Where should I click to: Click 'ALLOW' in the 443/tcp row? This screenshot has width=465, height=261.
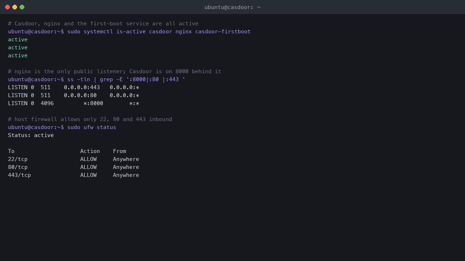pos(88,175)
